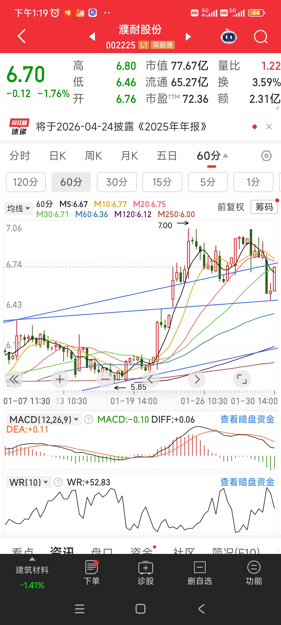
Task: Open the search magnifier
Action: point(260,36)
